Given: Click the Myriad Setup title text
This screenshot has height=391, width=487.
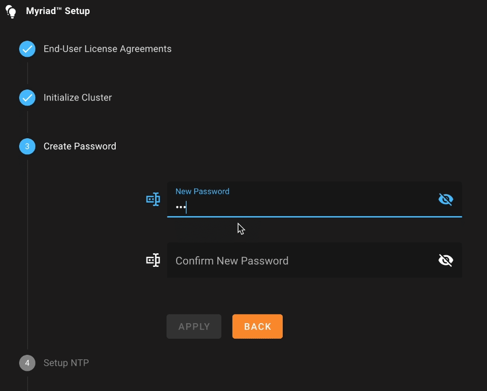Looking at the screenshot, I should [58, 11].
